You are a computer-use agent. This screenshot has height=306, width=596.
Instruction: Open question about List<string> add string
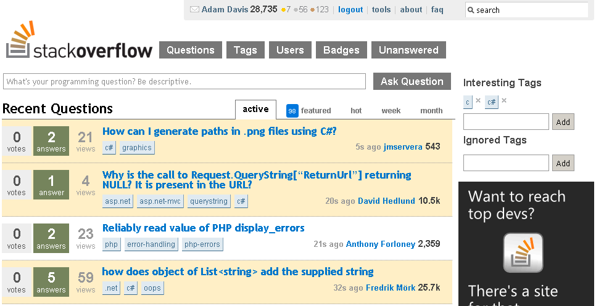[x=238, y=272]
